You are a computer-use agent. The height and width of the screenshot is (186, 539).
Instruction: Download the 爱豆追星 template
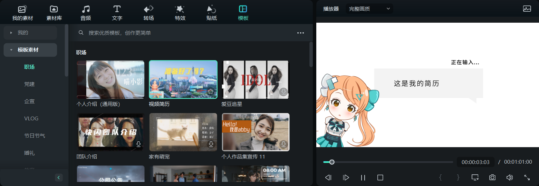tap(283, 91)
